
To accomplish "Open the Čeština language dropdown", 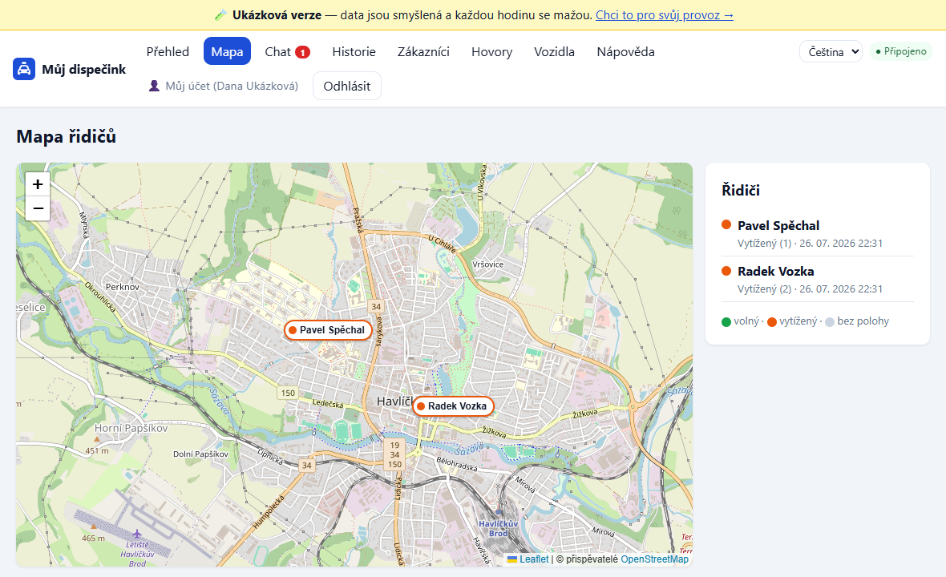I will click(831, 52).
